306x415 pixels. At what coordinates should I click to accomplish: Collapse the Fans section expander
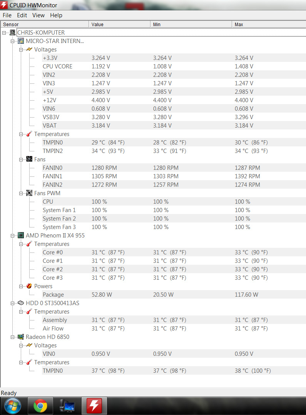(x=22, y=159)
